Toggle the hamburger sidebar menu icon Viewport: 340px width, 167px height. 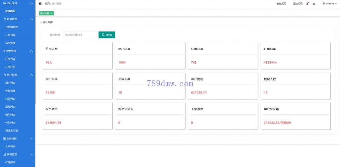click(40, 3)
